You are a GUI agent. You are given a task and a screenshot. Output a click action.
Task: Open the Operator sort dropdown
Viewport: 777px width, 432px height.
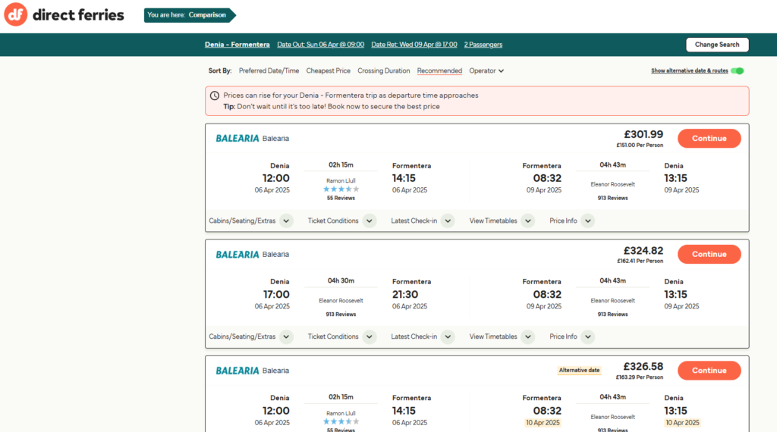point(486,70)
